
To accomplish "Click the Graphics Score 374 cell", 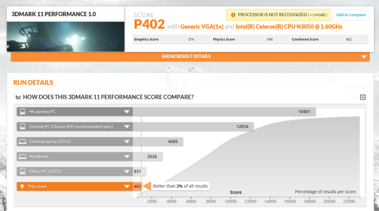I will (x=171, y=40).
